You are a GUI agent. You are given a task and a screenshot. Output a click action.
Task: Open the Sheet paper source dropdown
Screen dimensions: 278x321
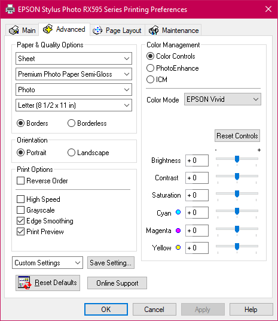(74, 59)
